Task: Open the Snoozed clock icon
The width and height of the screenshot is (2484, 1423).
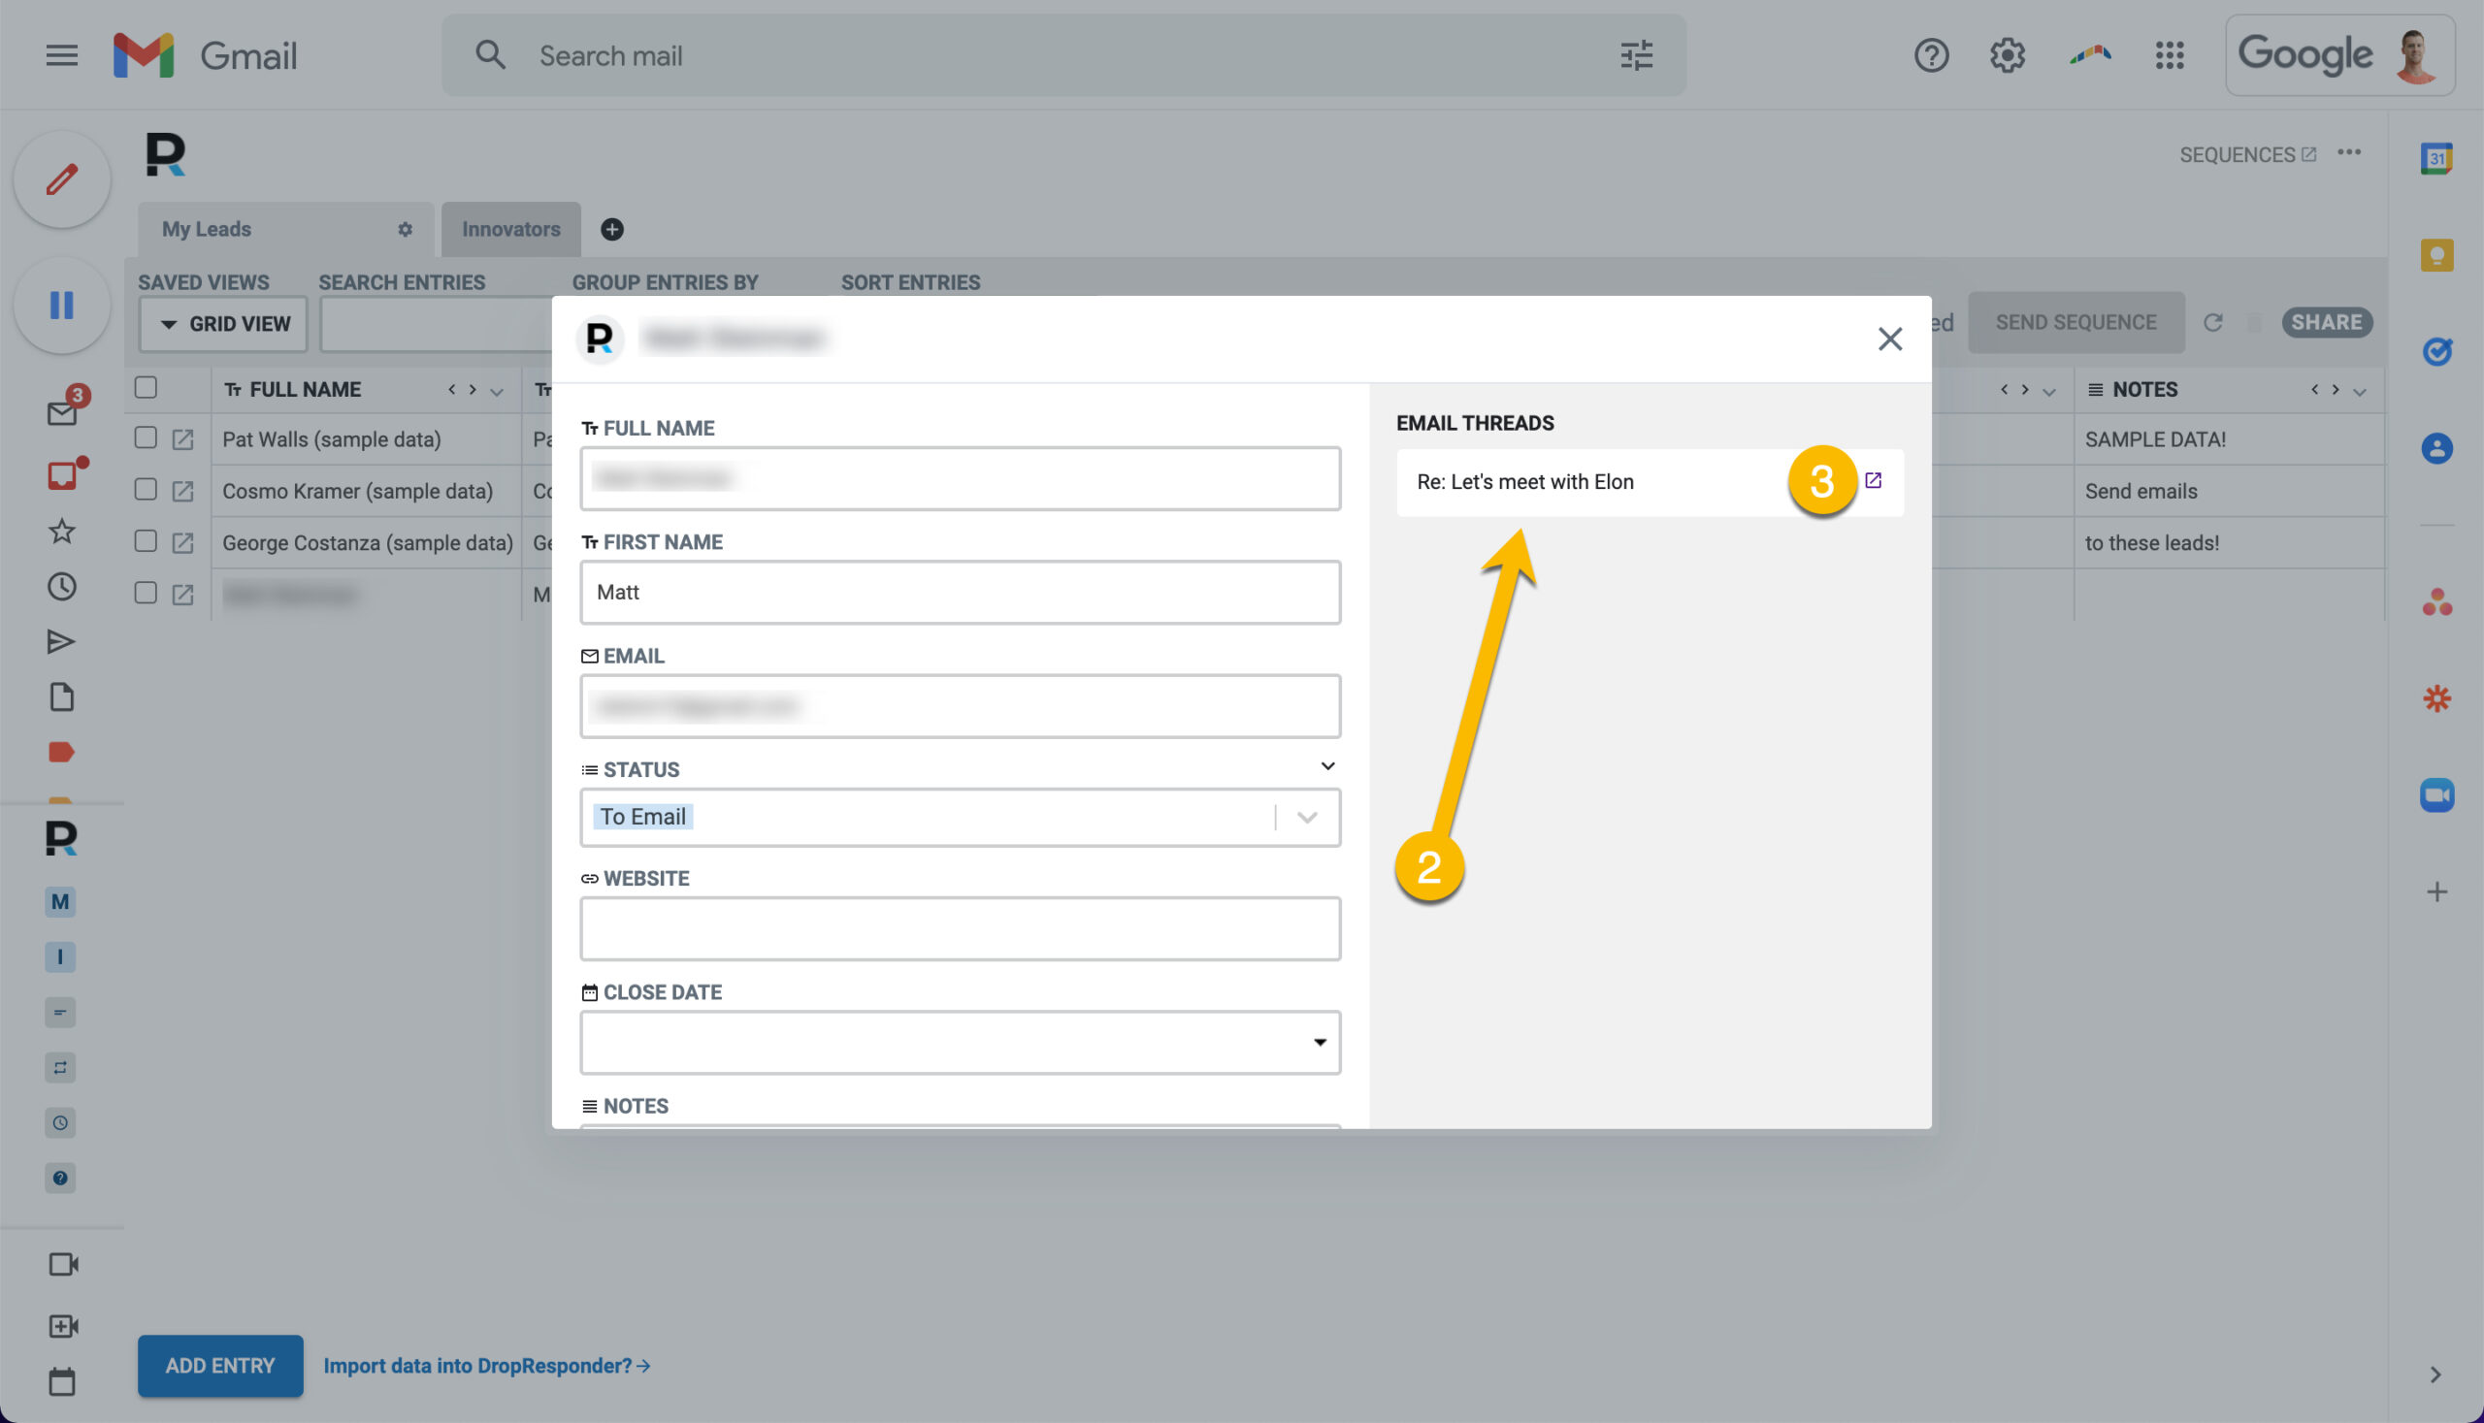Action: (x=61, y=587)
